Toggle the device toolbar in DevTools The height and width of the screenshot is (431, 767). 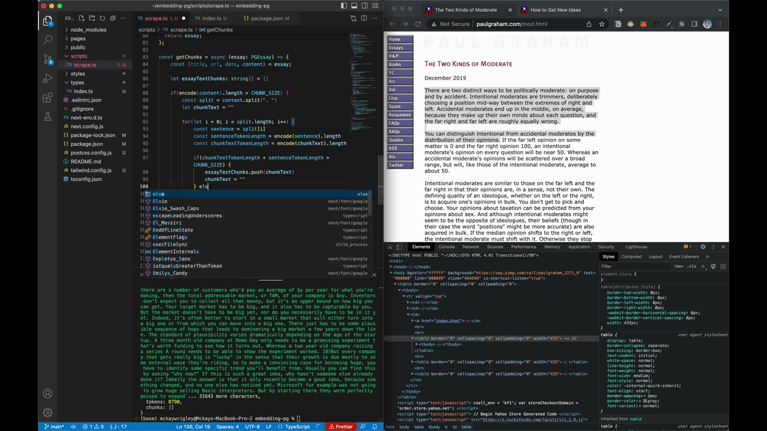pos(400,247)
